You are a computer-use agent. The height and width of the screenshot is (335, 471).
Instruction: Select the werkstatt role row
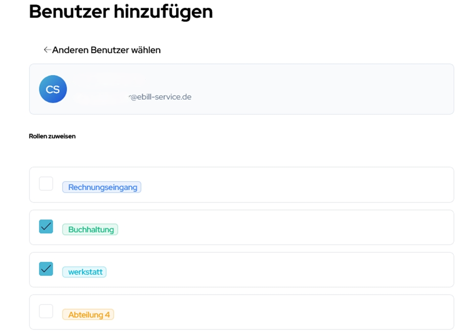click(293, 270)
